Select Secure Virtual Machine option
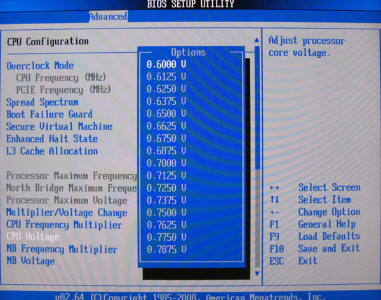Viewport: 381px width, 300px height. (x=59, y=126)
